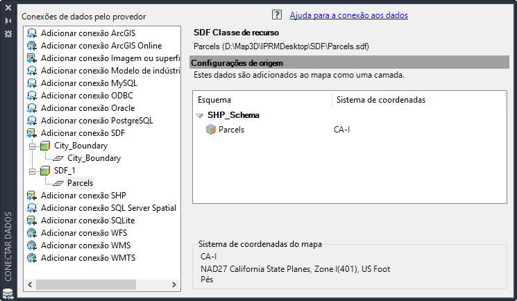Collapse the SDF_1 connection node
This screenshot has width=517, height=301.
[32, 171]
